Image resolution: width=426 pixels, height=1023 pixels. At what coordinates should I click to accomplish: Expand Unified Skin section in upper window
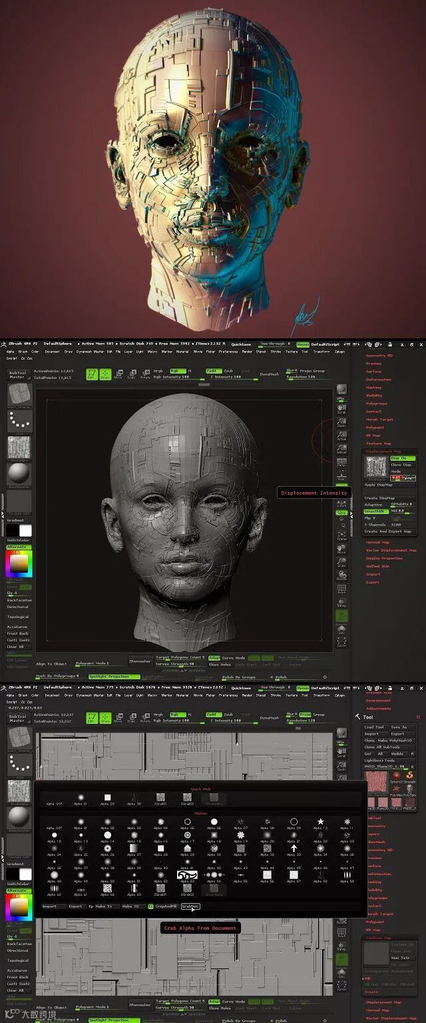point(377,566)
